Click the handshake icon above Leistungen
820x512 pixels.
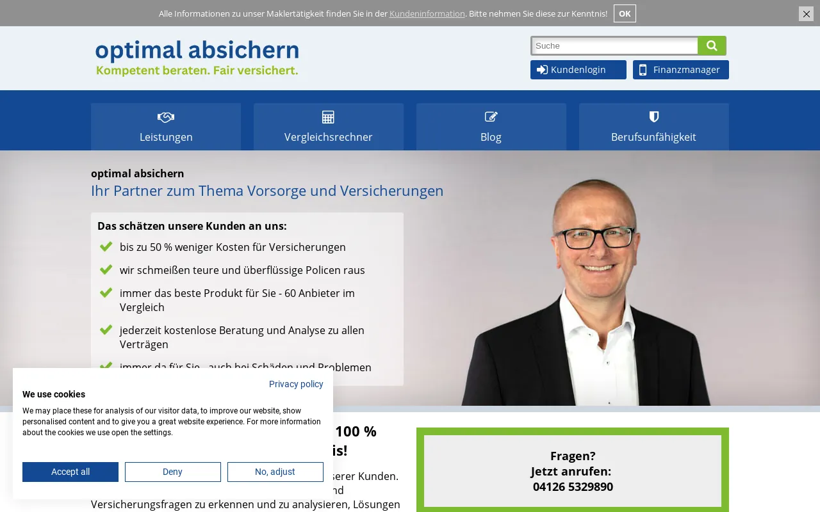point(166,117)
